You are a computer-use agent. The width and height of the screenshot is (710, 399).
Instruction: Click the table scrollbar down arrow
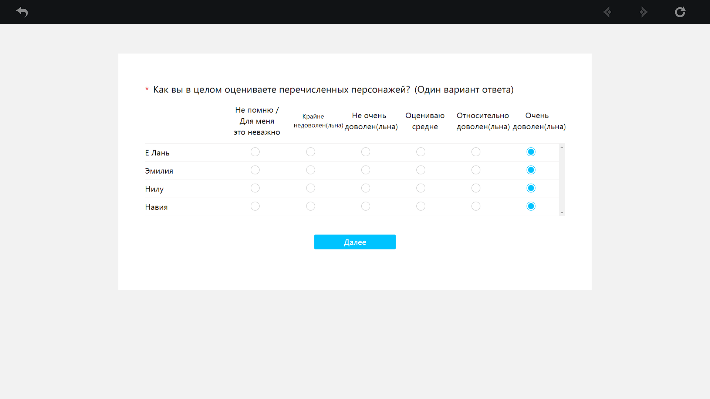(x=562, y=213)
